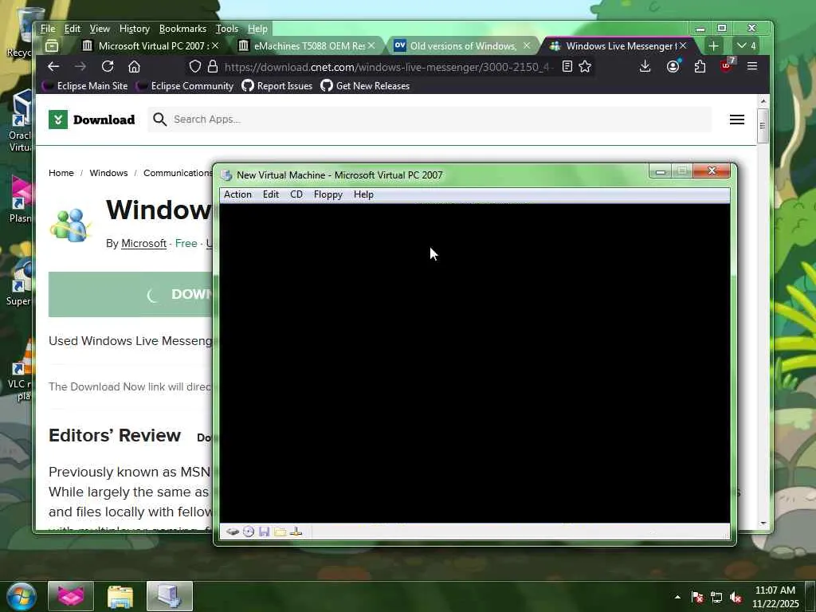This screenshot has width=816, height=612.
Task: Open the Action menu in Virtual PC
Action: tap(237, 194)
